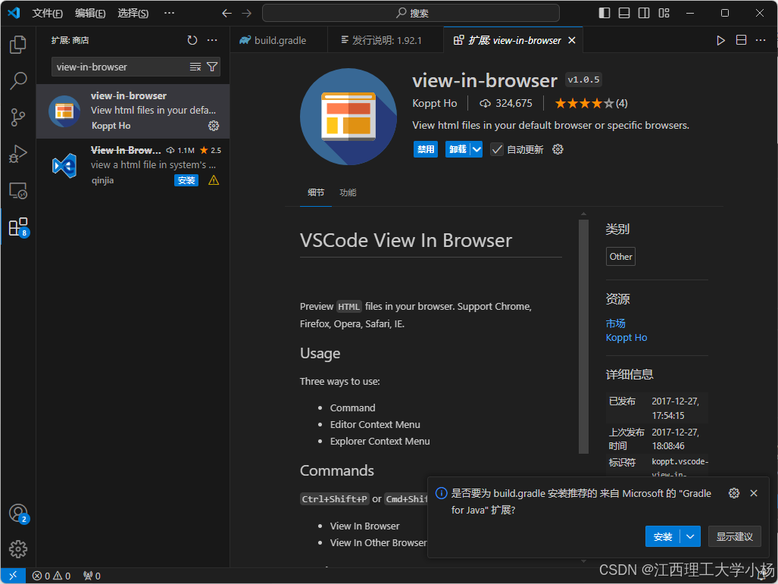Open problems errors and warnings indicator
The height and width of the screenshot is (584, 778).
coord(52,576)
